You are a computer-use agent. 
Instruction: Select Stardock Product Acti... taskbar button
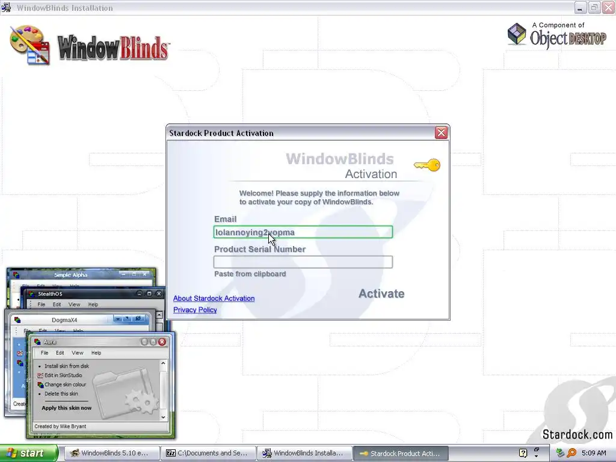point(401,453)
